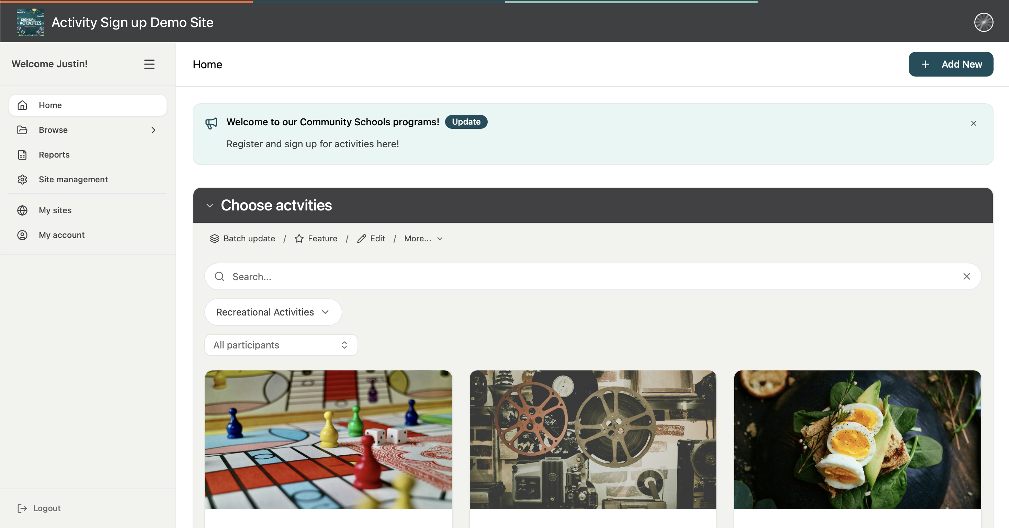Click the plus icon on Add New
Image resolution: width=1009 pixels, height=528 pixels.
pos(925,64)
